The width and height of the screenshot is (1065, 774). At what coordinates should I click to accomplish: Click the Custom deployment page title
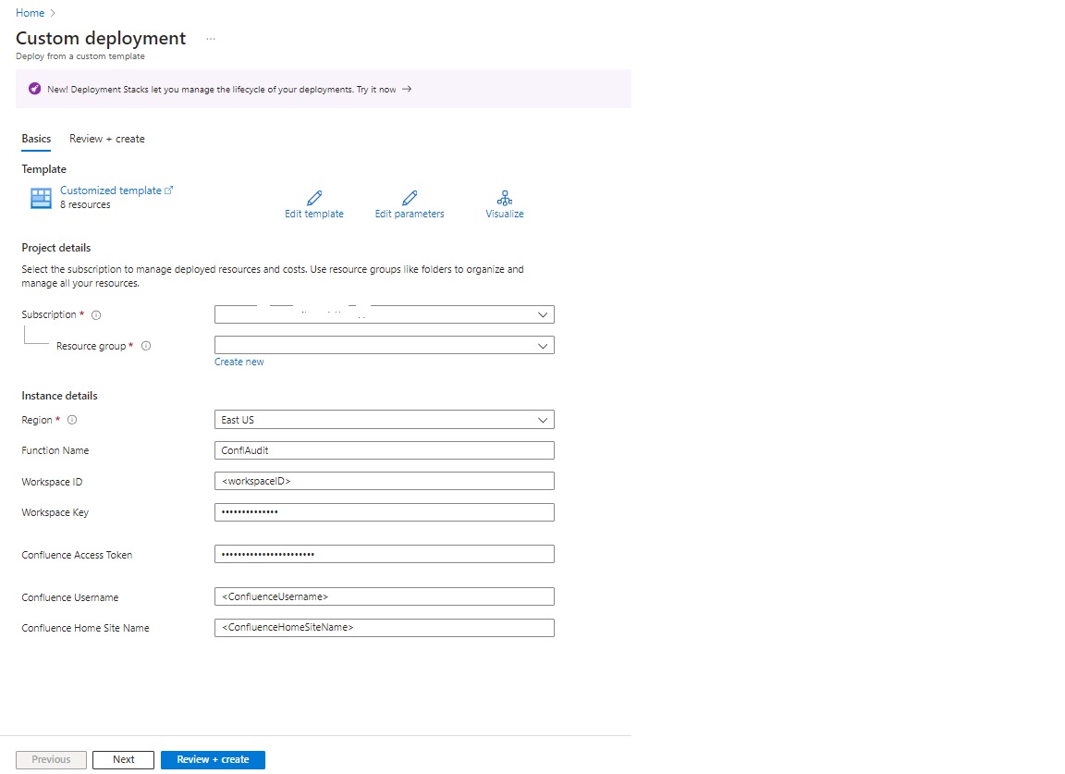point(101,38)
